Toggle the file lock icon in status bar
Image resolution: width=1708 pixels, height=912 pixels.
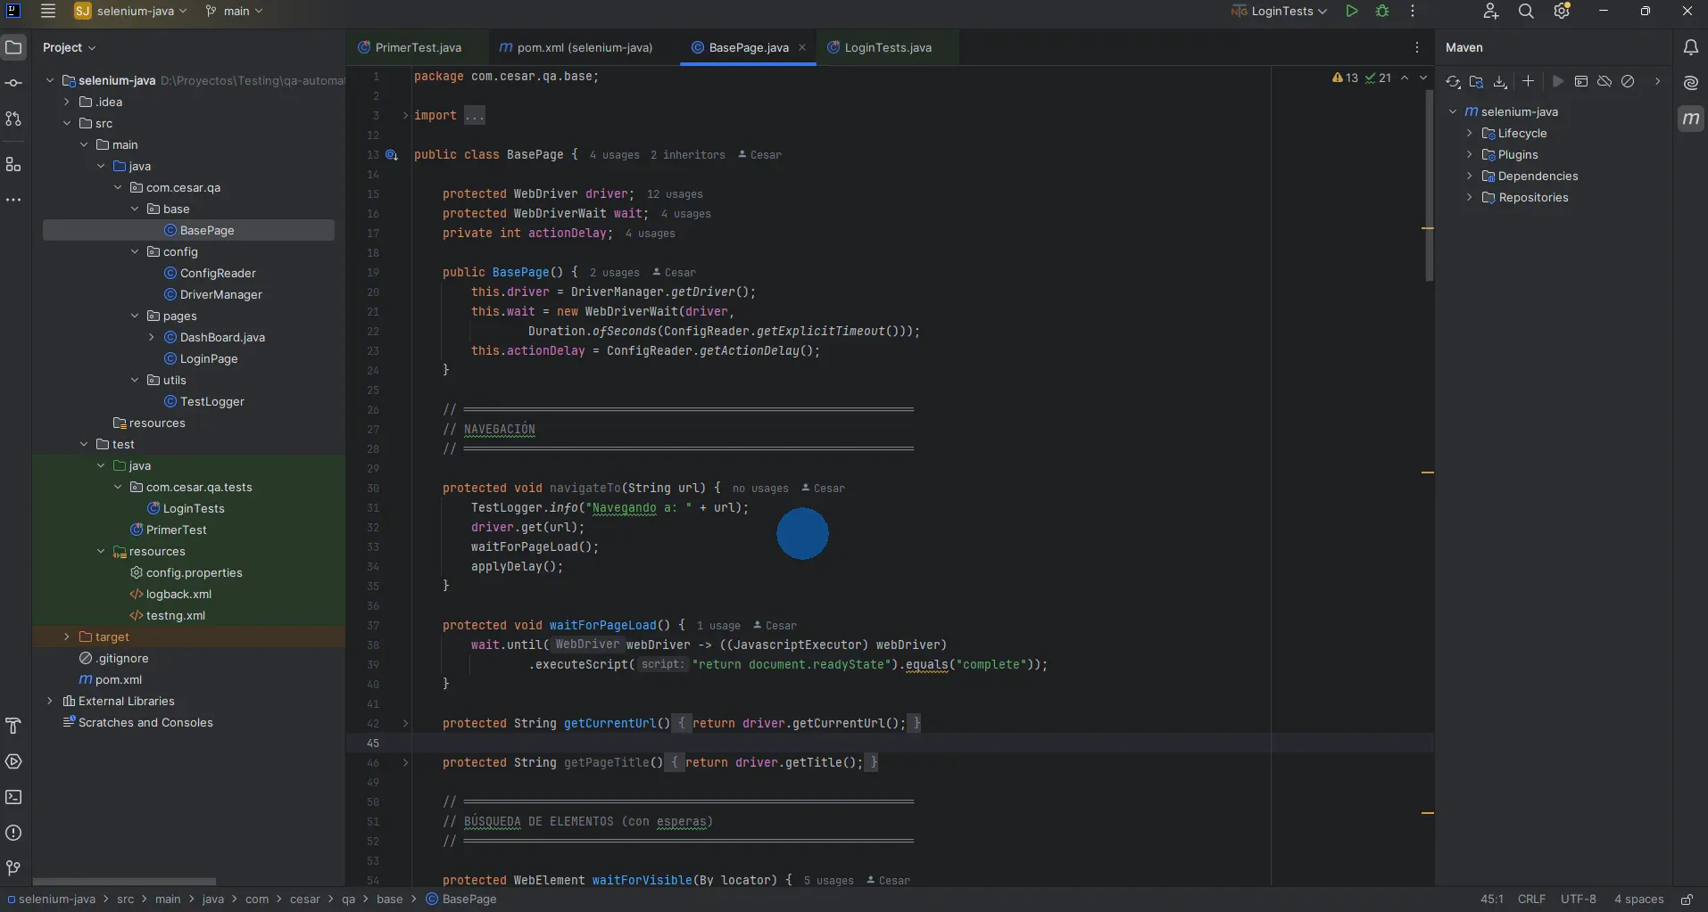pos(1688,900)
